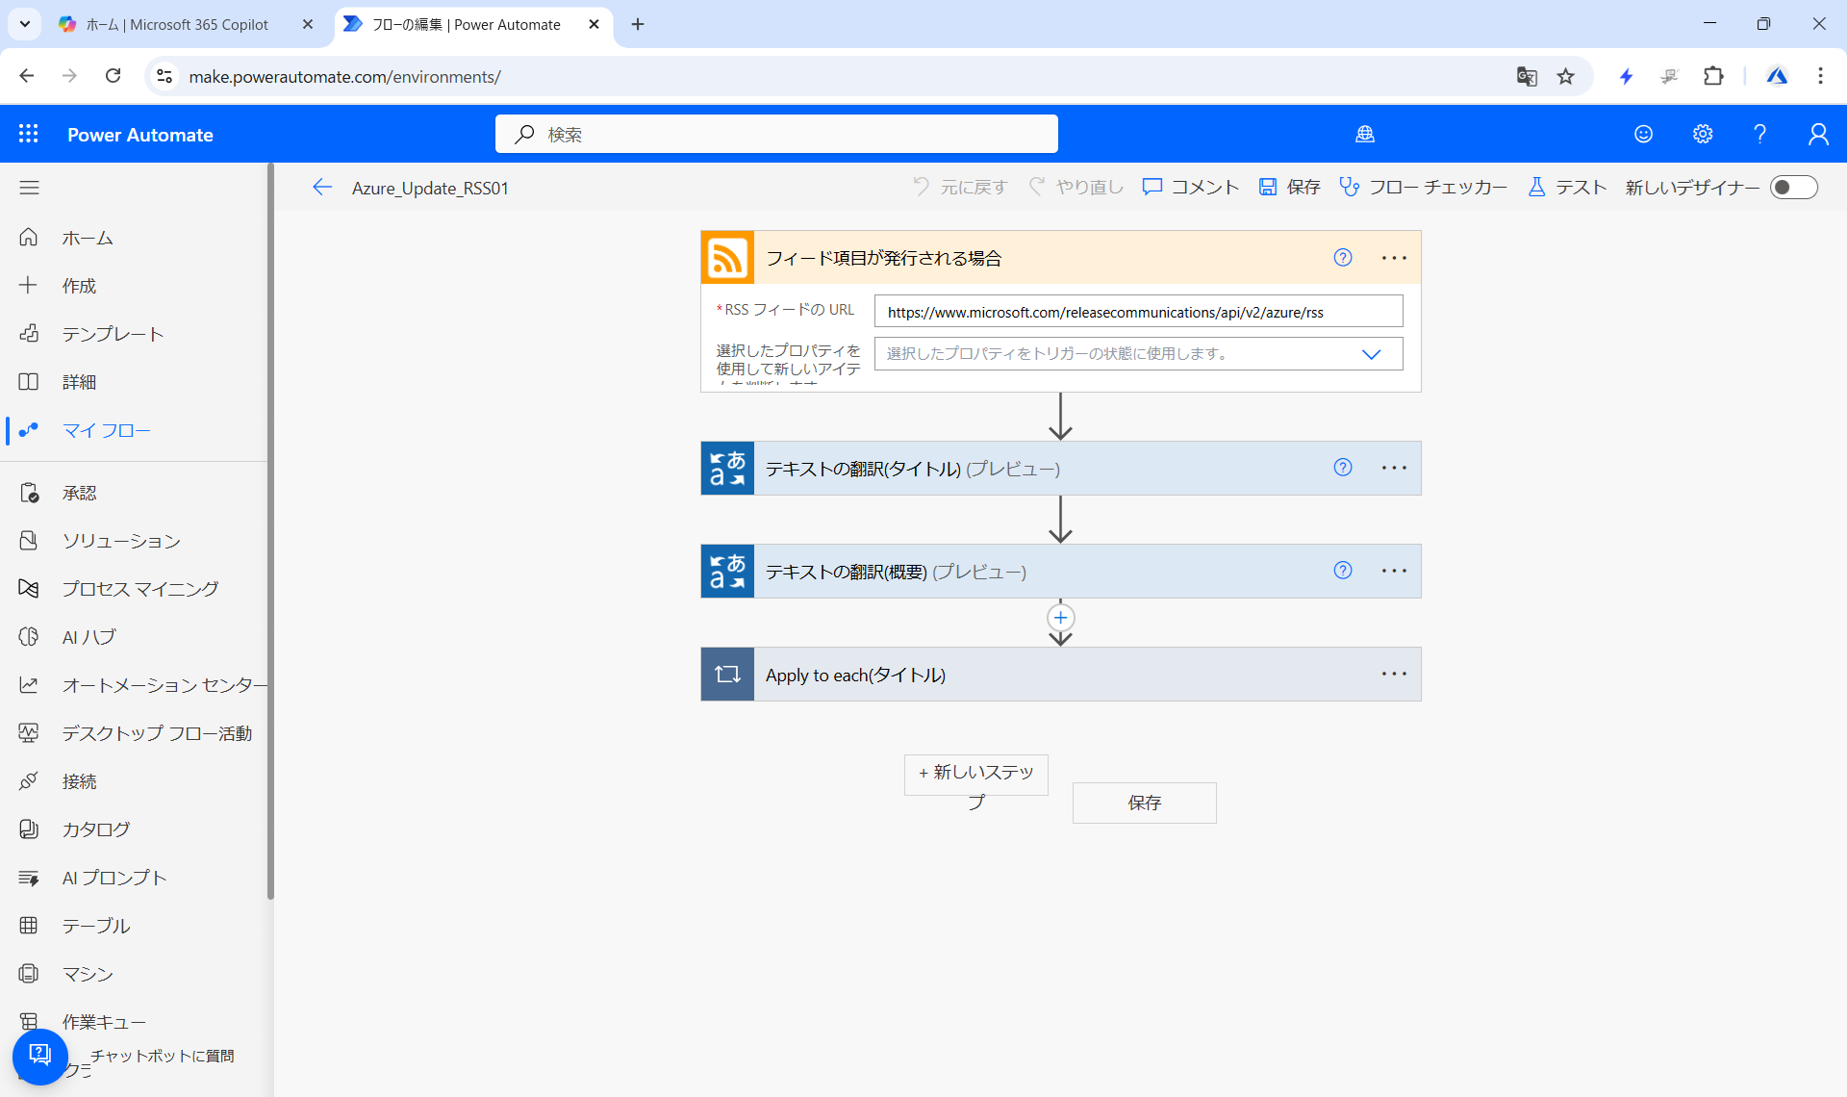Click the back arrow beside Azure_Update_RSS01
Image resolution: width=1847 pixels, height=1097 pixels.
pyautogui.click(x=322, y=188)
